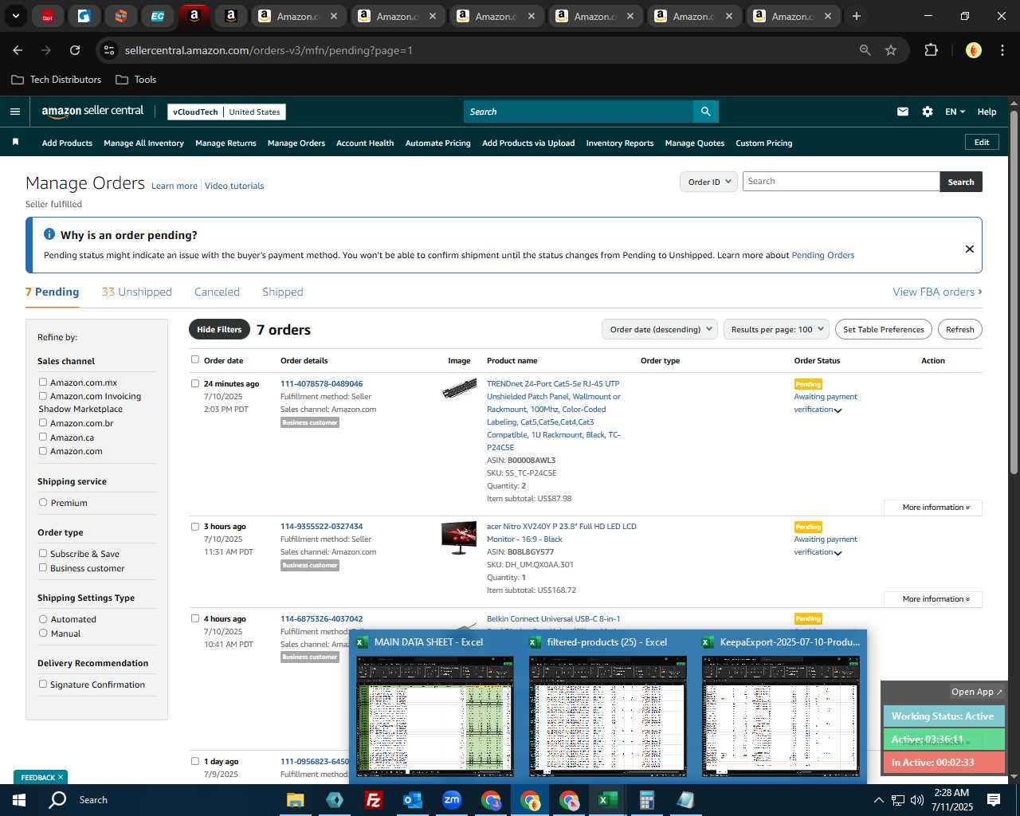Image resolution: width=1020 pixels, height=816 pixels.
Task: Check the Amazon.com.mx sales channel filter
Action: [x=43, y=382]
